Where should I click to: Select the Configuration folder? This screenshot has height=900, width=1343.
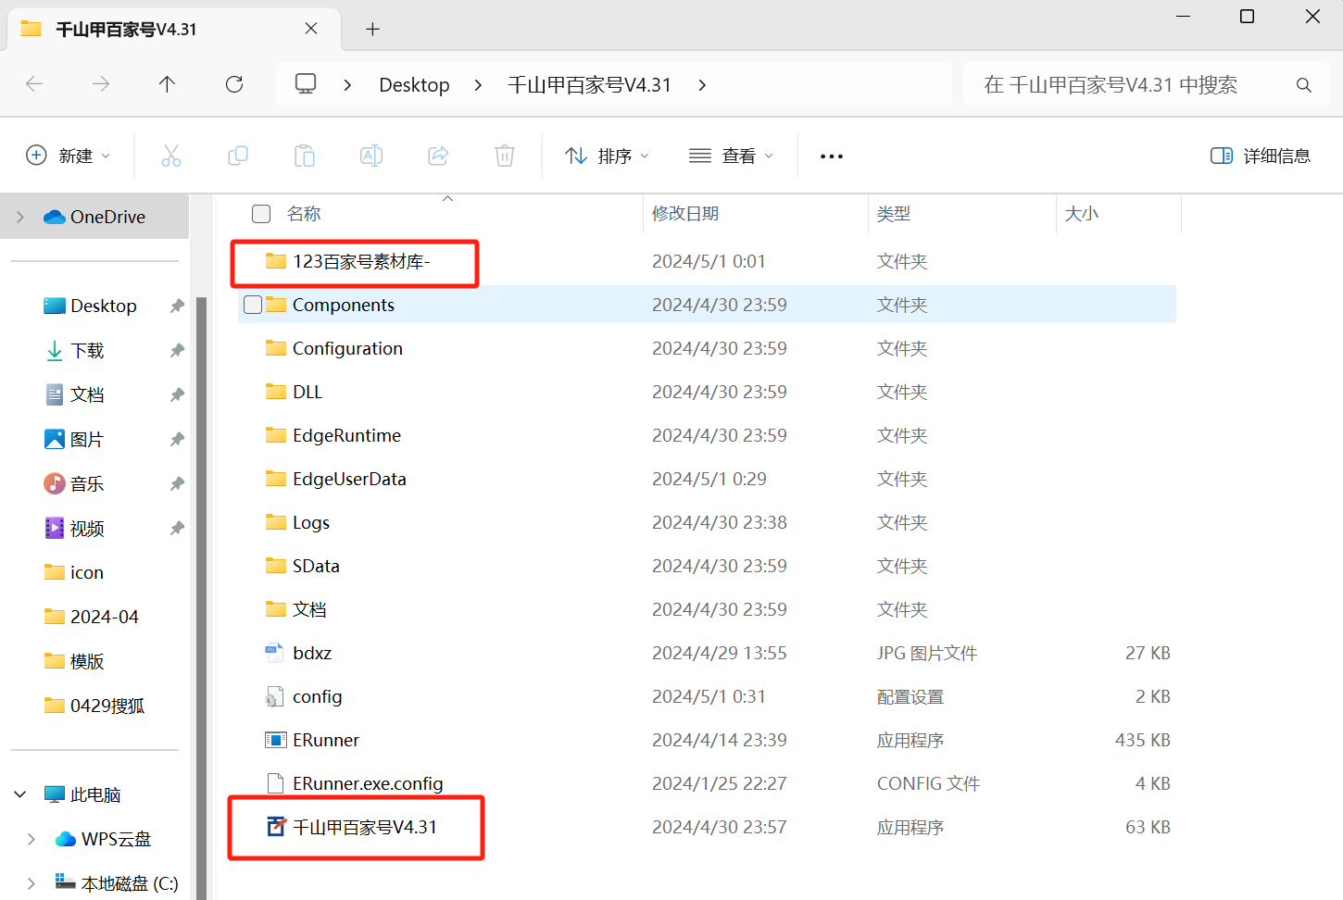click(707, 348)
